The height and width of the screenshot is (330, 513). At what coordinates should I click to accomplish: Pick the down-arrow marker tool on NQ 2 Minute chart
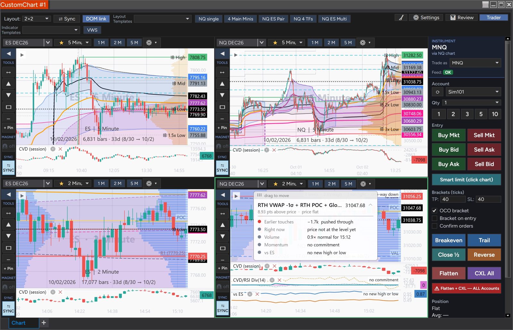pos(223,236)
